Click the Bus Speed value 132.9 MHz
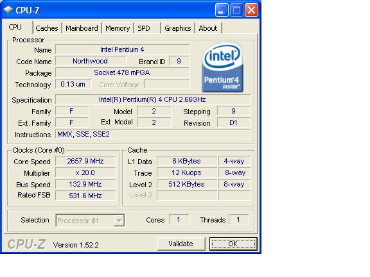The height and width of the screenshot is (277, 370). click(x=85, y=184)
